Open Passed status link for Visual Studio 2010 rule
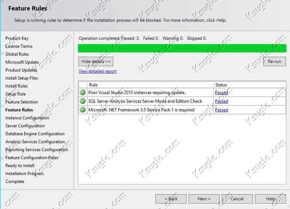290x209 pixels. coord(221,93)
